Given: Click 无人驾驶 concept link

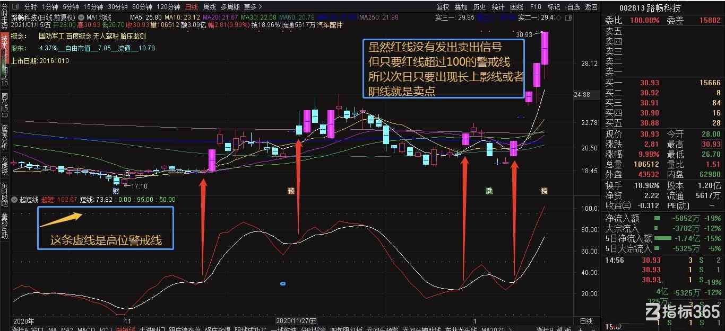Looking at the screenshot, I should [106, 37].
